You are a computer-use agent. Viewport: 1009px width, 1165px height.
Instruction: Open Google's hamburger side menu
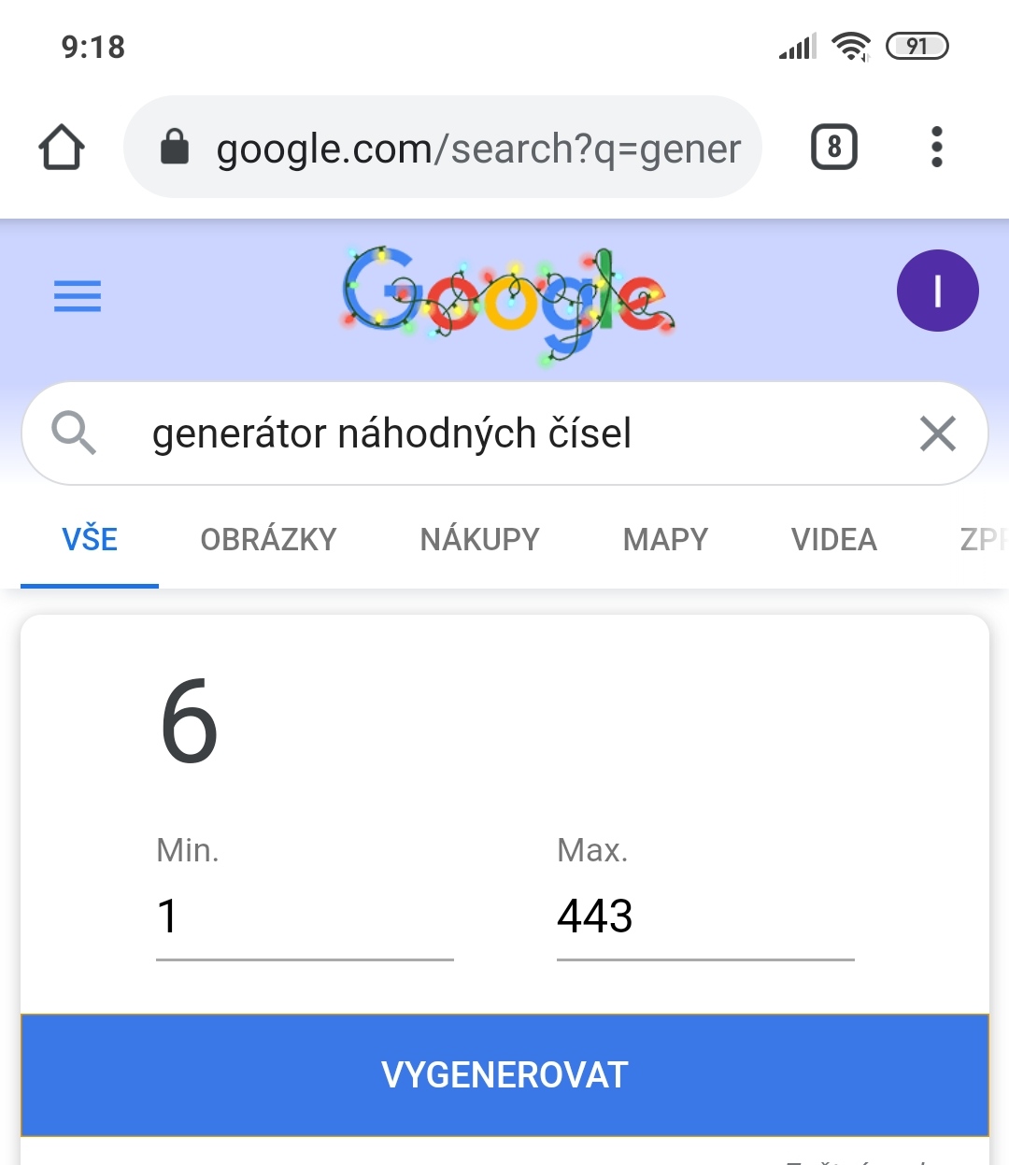click(x=78, y=296)
